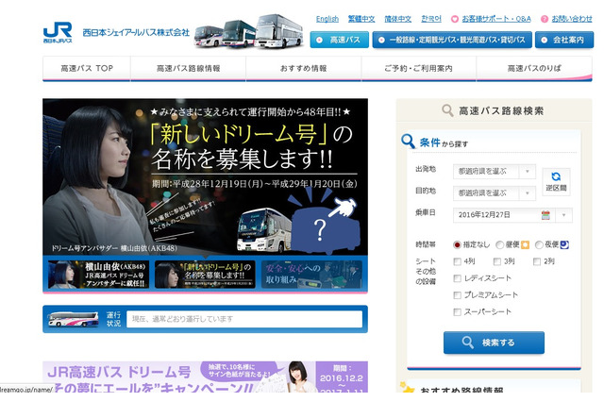
Task: Open the 出発地 prefecture dropdown
Action: click(x=495, y=172)
